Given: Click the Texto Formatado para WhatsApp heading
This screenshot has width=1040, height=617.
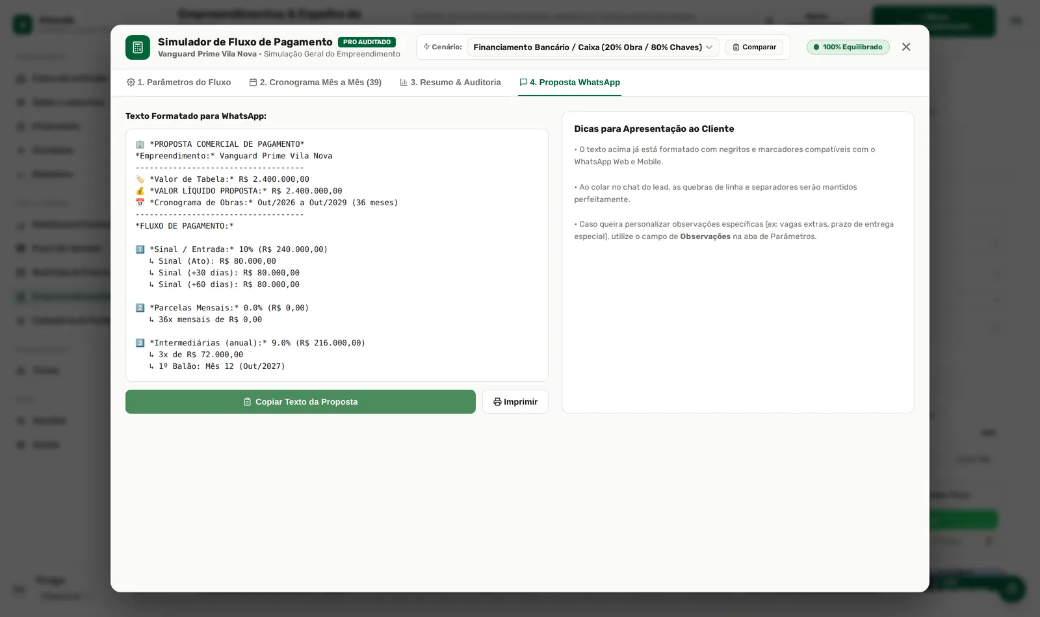Looking at the screenshot, I should point(196,116).
